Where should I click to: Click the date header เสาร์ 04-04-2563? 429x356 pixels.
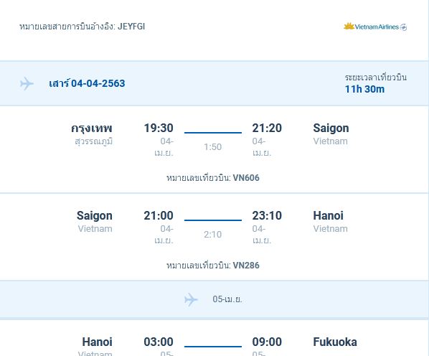87,83
